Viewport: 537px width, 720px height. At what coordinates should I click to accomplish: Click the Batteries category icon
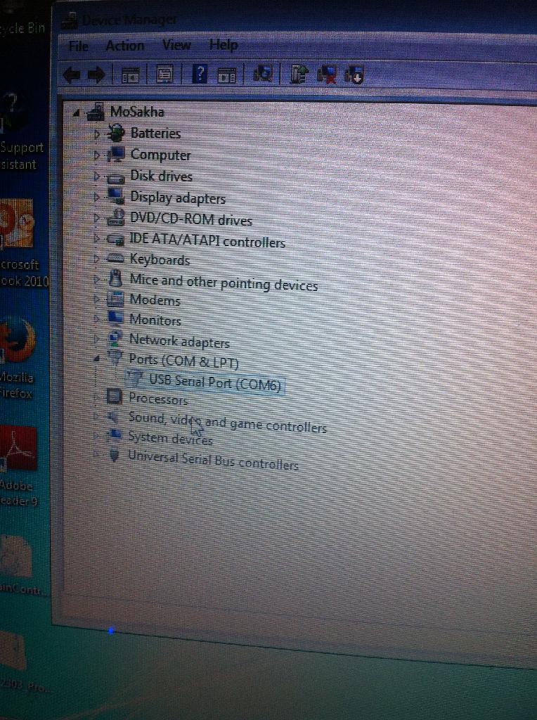(x=115, y=133)
